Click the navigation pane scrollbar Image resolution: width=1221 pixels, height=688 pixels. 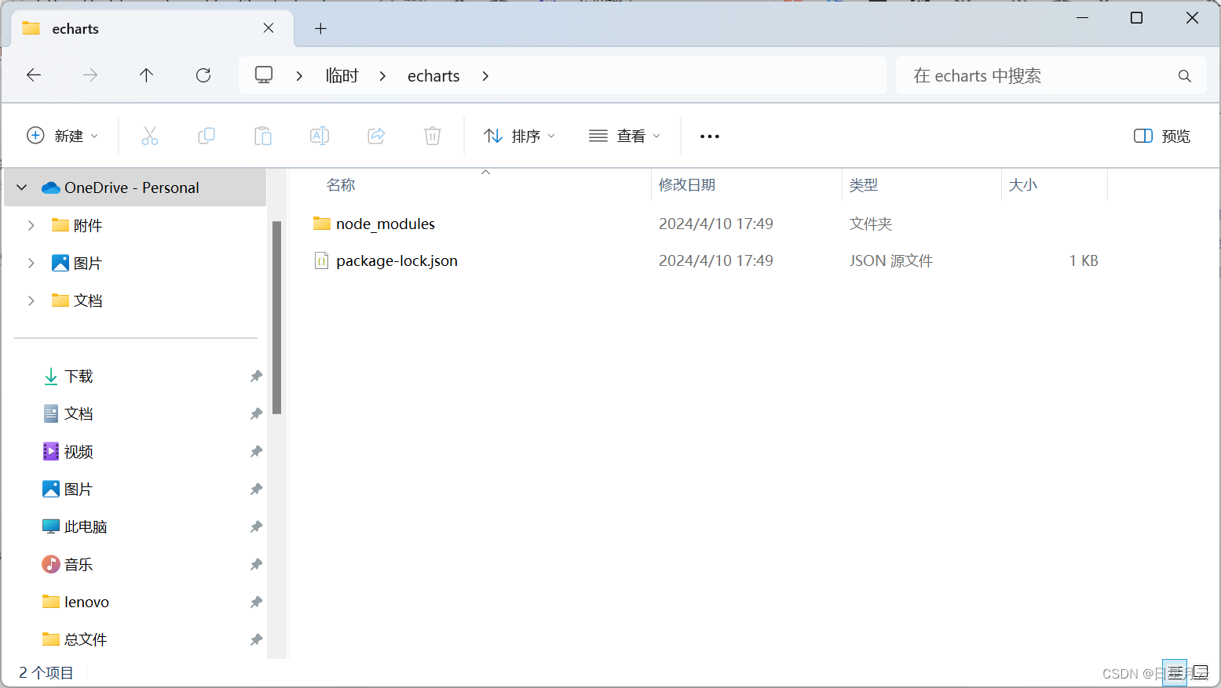tap(276, 317)
